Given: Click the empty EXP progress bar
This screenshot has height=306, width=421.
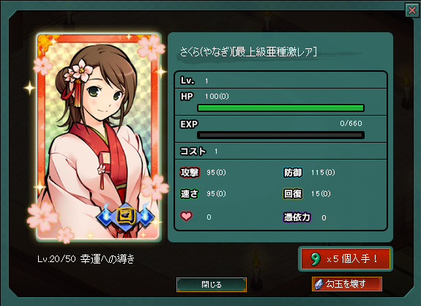Looking at the screenshot, I should click(x=280, y=135).
